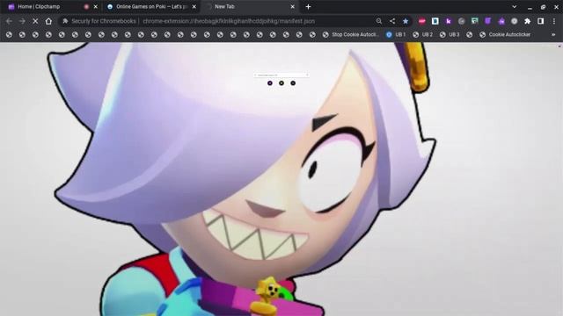
Task: Open the Extensions puzzle piece menu
Action: pos(528,21)
